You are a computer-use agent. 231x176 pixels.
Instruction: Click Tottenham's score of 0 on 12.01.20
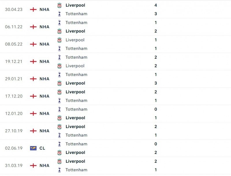tap(156, 109)
